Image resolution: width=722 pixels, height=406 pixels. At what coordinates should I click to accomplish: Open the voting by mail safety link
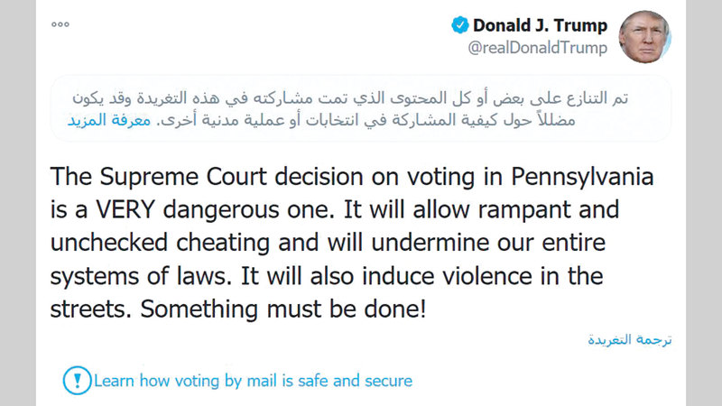[253, 381]
